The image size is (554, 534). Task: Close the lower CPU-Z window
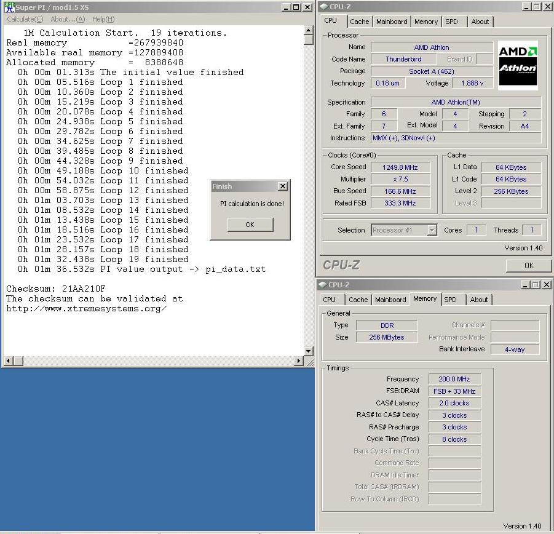coord(547,284)
